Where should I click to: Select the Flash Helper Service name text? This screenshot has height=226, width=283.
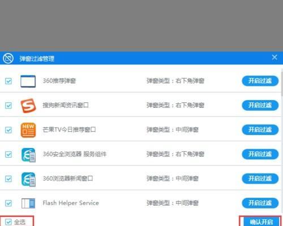coord(71,203)
